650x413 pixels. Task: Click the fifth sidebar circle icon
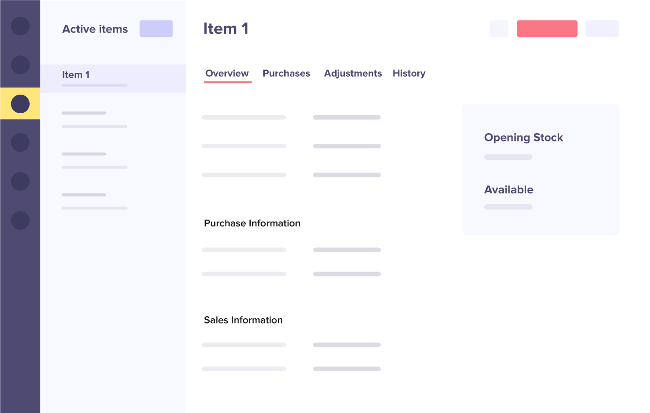[20, 181]
